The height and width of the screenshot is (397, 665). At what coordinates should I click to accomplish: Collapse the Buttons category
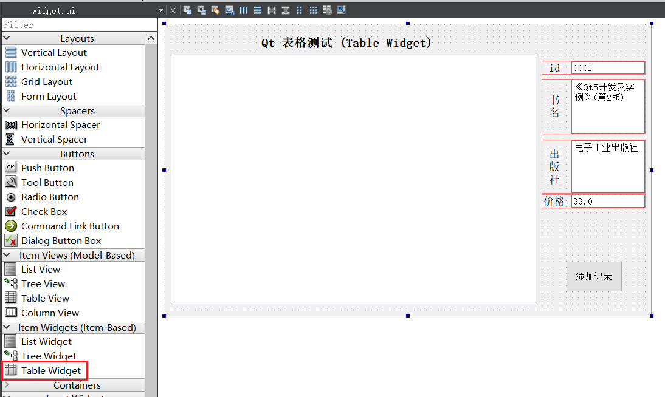click(x=7, y=154)
